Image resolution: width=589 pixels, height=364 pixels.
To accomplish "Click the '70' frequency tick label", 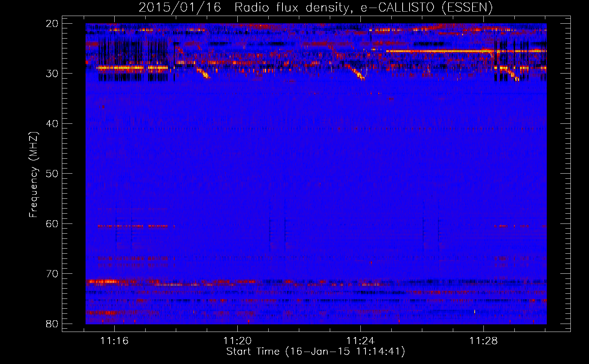I will (52, 274).
